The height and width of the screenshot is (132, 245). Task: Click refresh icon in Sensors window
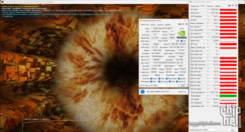[233, 5]
